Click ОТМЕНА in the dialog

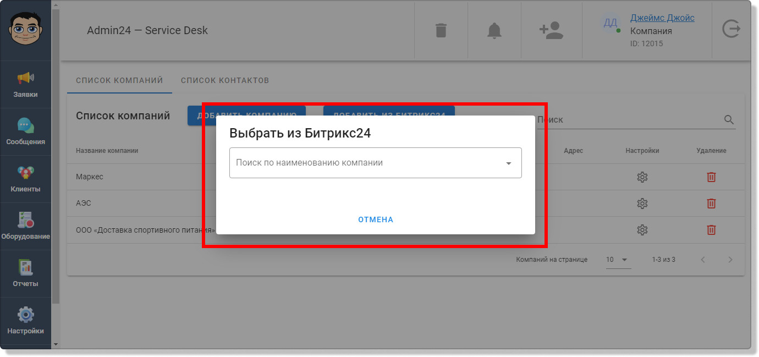[376, 219]
